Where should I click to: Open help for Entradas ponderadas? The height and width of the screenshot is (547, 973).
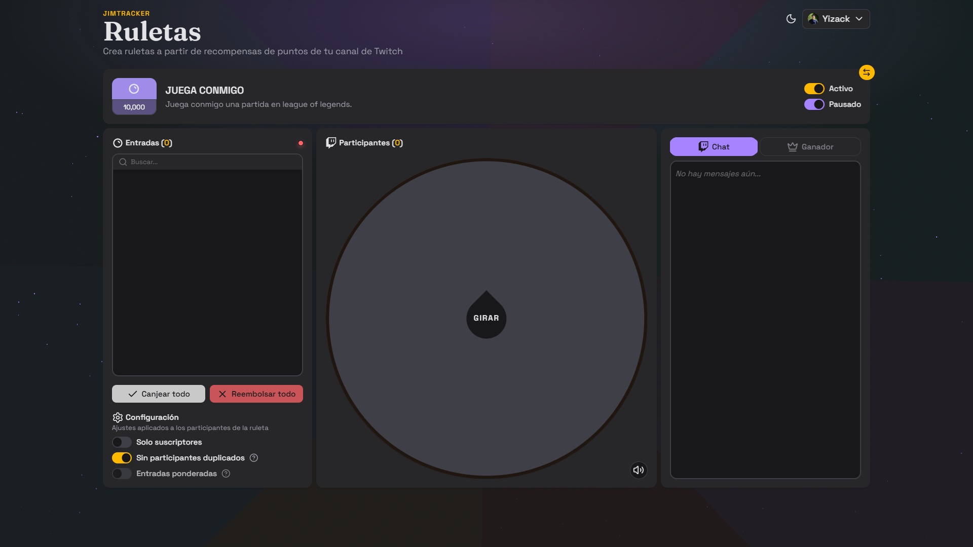point(226,474)
